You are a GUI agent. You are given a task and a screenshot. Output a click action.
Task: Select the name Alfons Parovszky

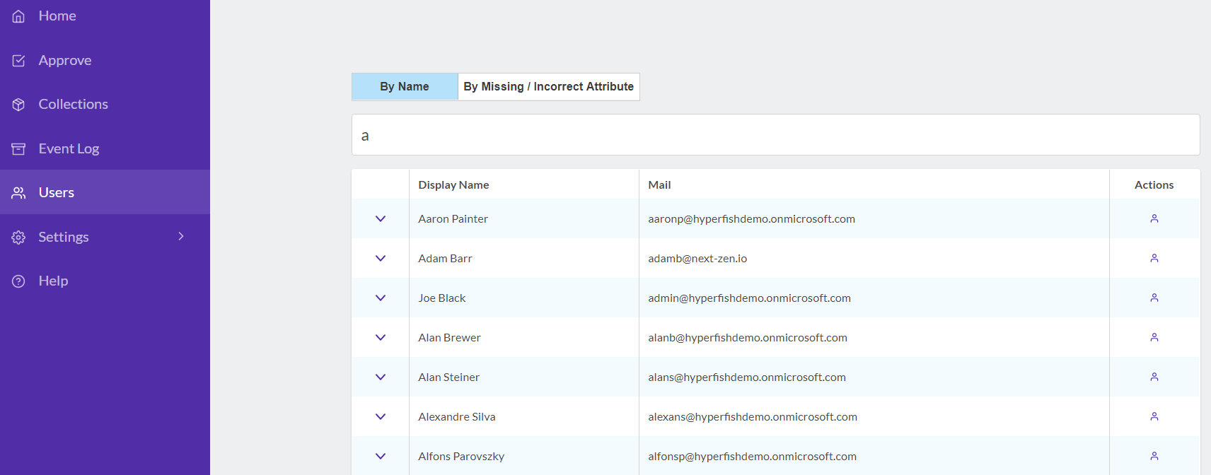click(461, 456)
